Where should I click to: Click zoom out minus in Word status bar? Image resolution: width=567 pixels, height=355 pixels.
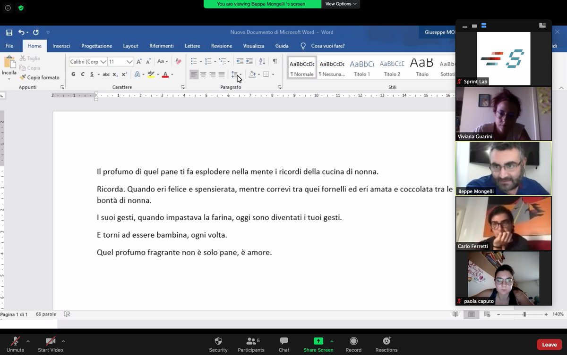[498, 314]
